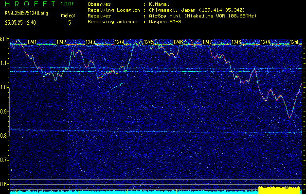Click the 1250 time marker

click(295, 42)
